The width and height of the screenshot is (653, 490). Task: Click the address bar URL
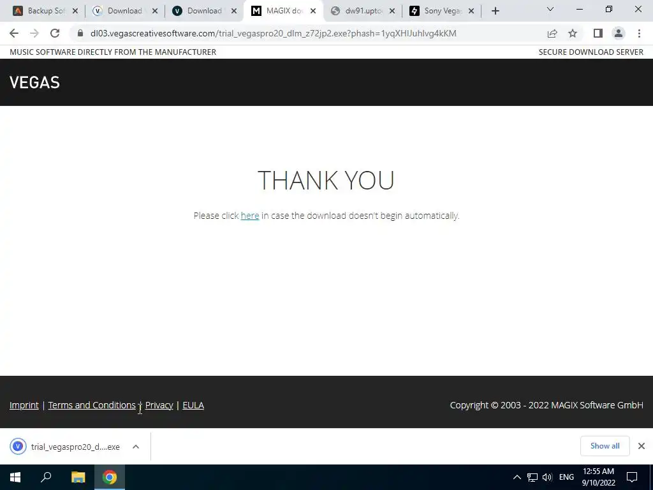pyautogui.click(x=273, y=33)
